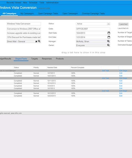Click the campaign name field Windows Vista Conversion
Viewport: 132px width, 158px height.
24,24
